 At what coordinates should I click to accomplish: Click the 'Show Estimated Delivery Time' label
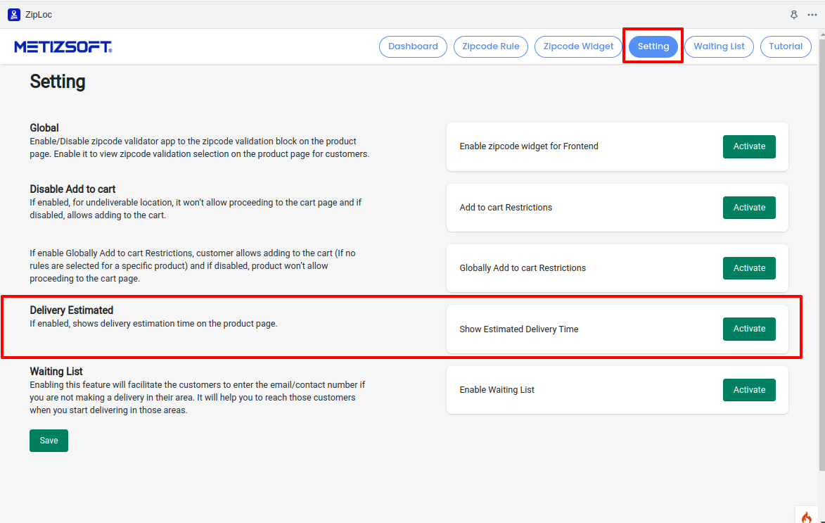point(518,329)
